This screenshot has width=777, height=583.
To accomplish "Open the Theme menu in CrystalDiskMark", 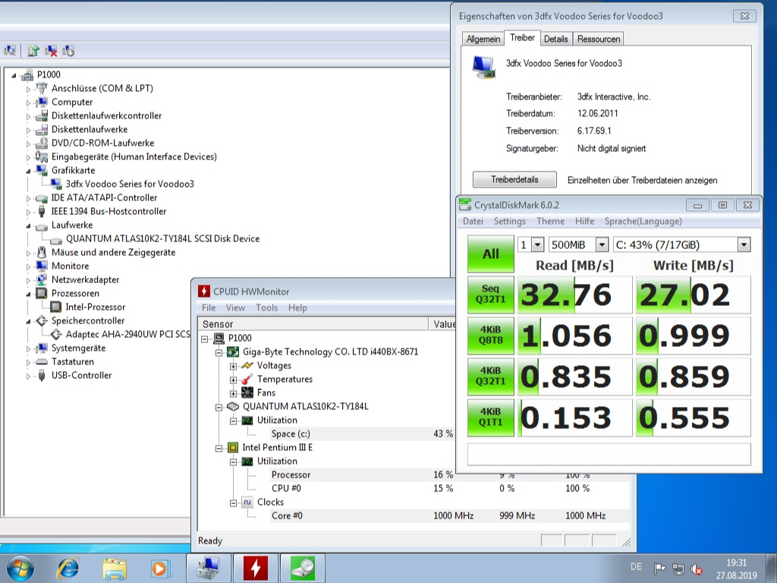I will [x=550, y=221].
